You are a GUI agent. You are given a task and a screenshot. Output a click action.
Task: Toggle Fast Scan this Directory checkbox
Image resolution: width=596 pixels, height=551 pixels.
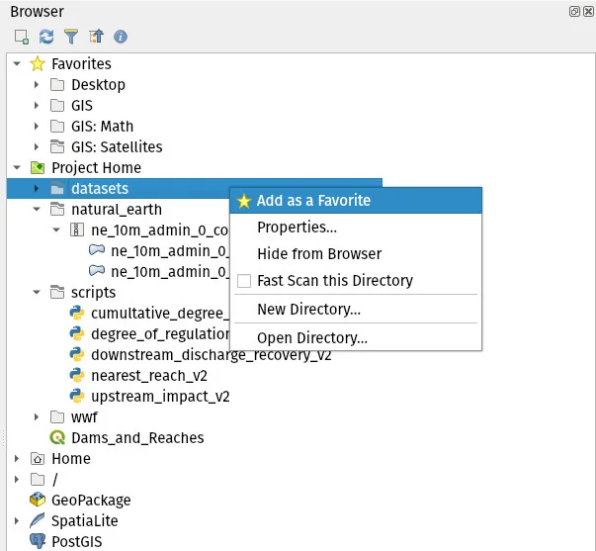pyautogui.click(x=244, y=281)
